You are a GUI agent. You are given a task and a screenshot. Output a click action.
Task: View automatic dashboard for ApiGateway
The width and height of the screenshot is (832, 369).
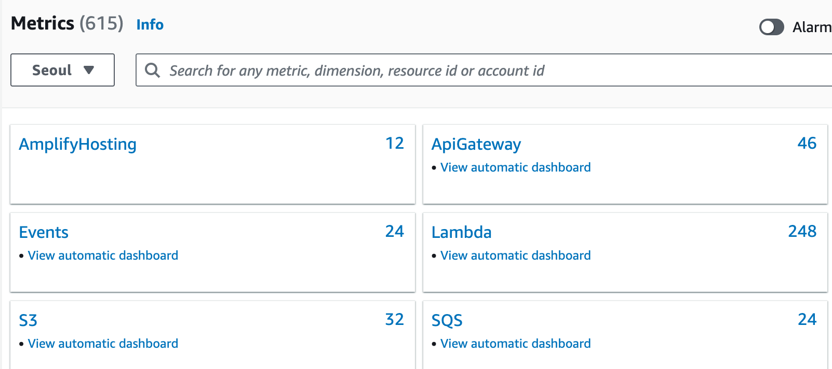[515, 167]
